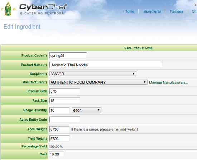Select the Product Code input field
The image size is (197, 160).
(x=68, y=56)
